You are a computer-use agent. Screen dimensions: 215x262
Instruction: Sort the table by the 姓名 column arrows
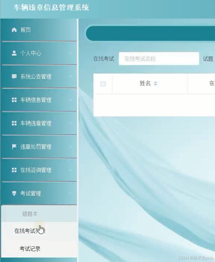click(x=155, y=83)
